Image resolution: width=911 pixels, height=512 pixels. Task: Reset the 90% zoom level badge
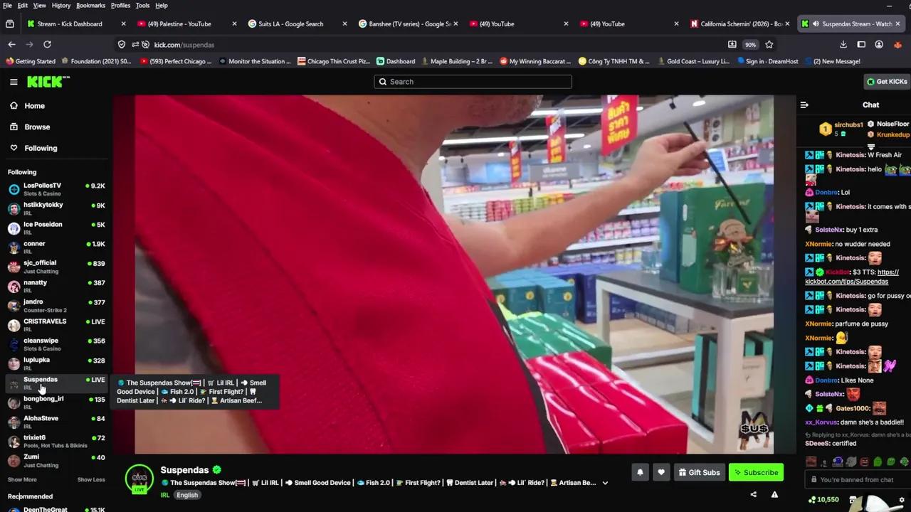[x=750, y=44]
